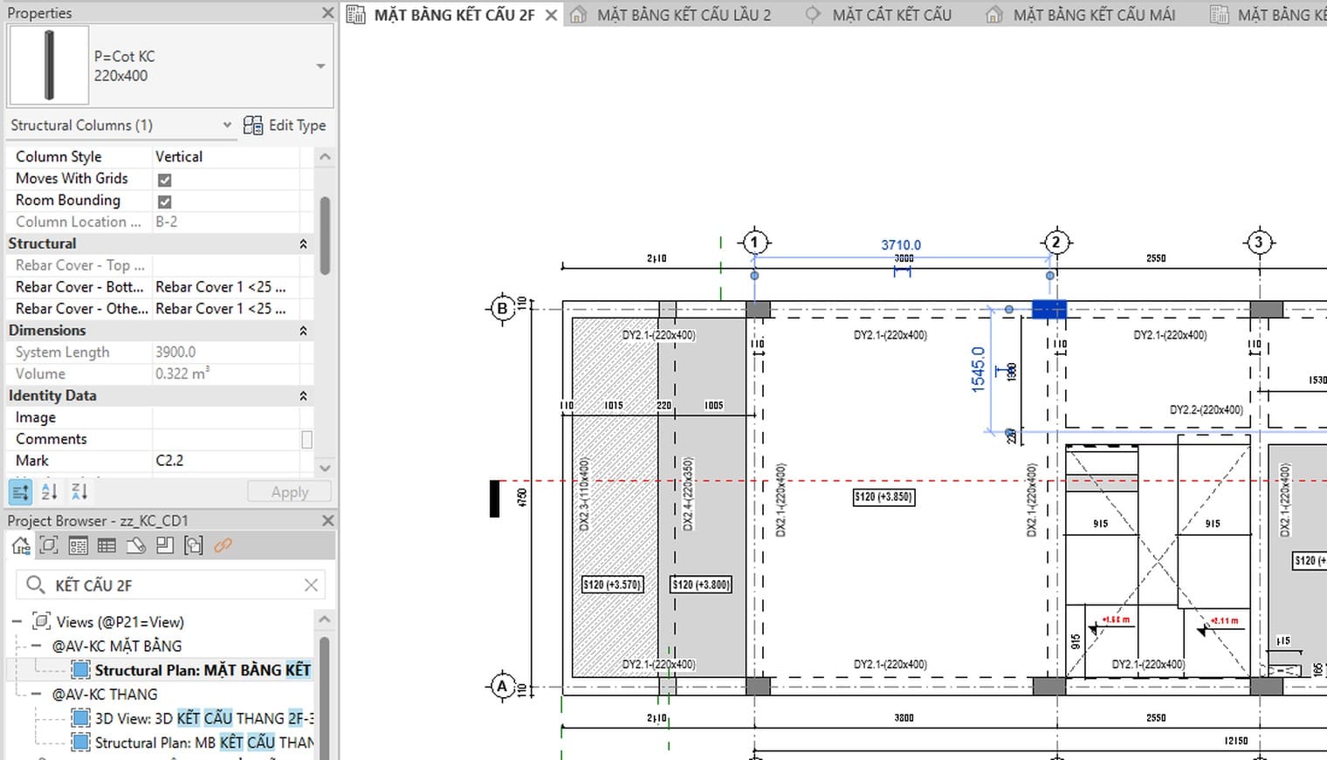Click grid bubble 3 in the plan

pos(1259,243)
